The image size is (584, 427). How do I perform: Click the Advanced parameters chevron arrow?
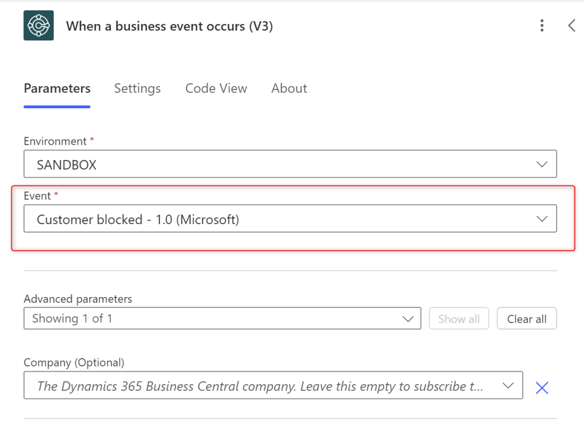coord(408,319)
